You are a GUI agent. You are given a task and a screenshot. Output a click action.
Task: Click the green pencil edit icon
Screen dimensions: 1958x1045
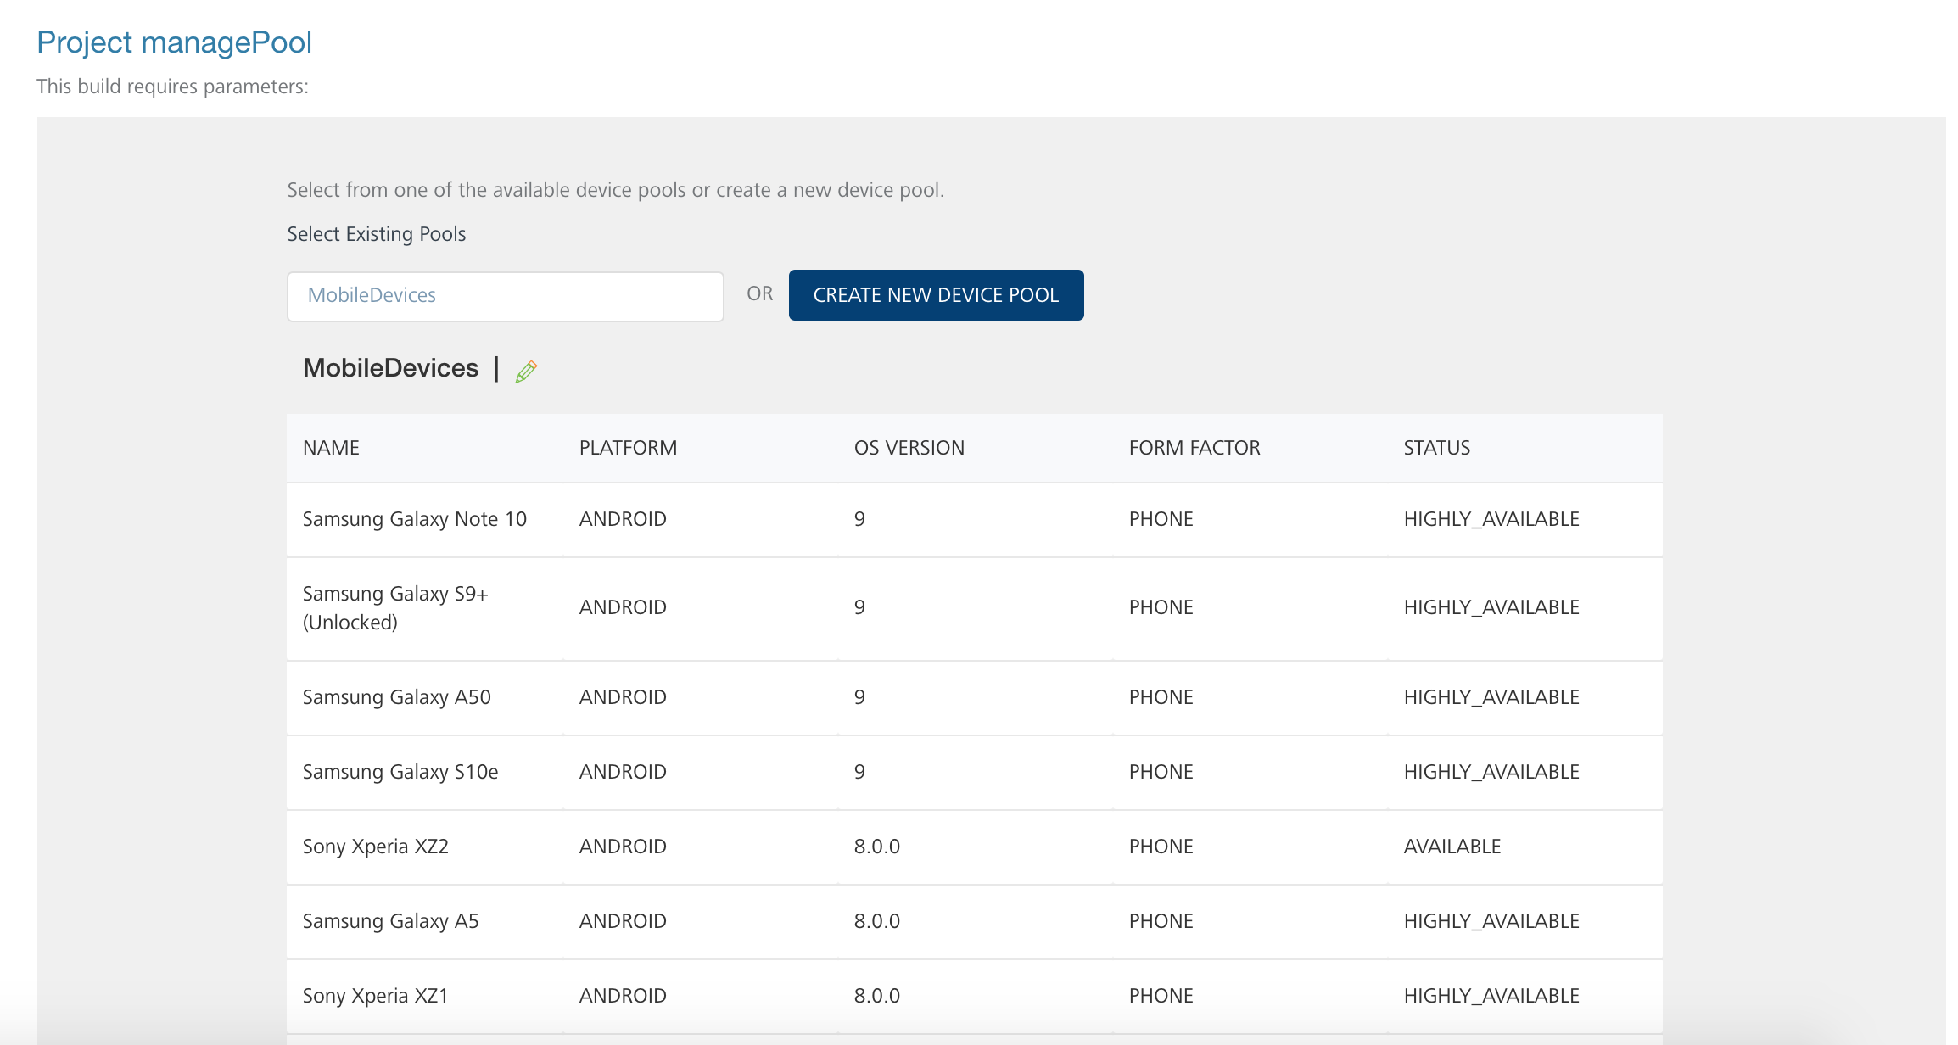click(526, 371)
